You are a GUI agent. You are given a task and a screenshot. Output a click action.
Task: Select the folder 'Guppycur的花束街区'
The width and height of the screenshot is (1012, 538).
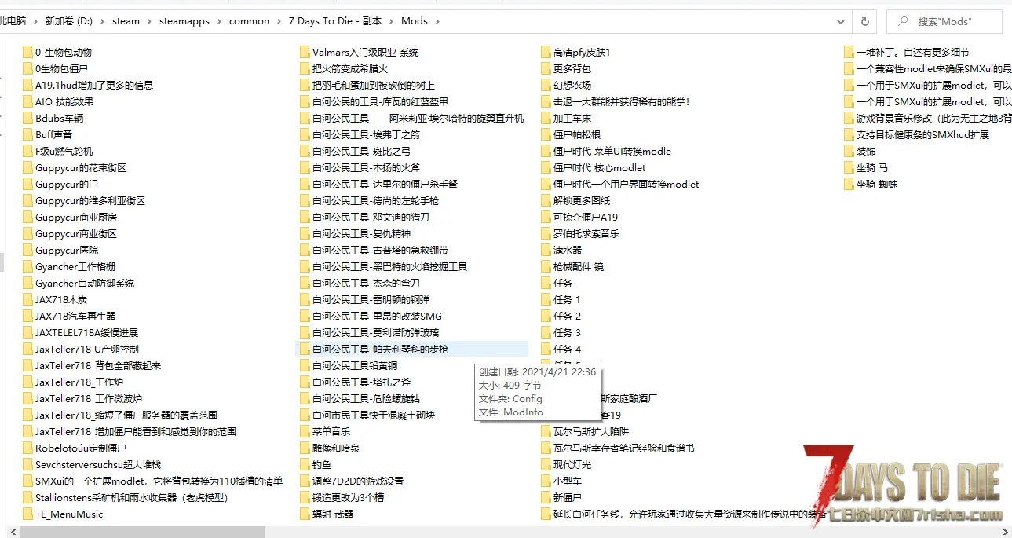click(74, 168)
